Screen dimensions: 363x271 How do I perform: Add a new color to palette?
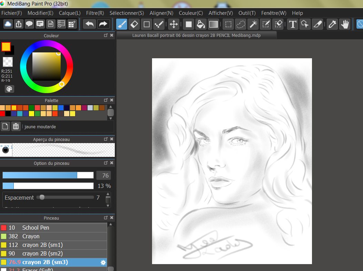click(5, 127)
